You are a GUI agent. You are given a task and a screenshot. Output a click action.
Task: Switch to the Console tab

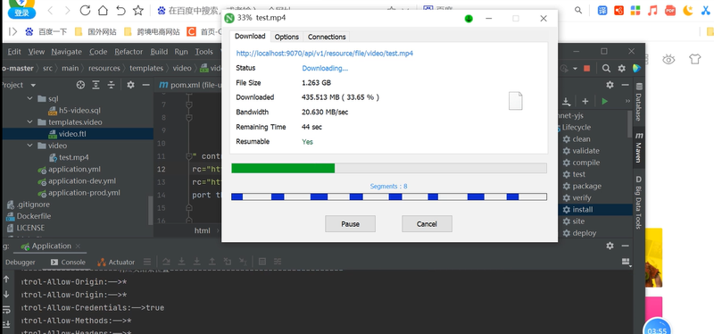(x=68, y=262)
